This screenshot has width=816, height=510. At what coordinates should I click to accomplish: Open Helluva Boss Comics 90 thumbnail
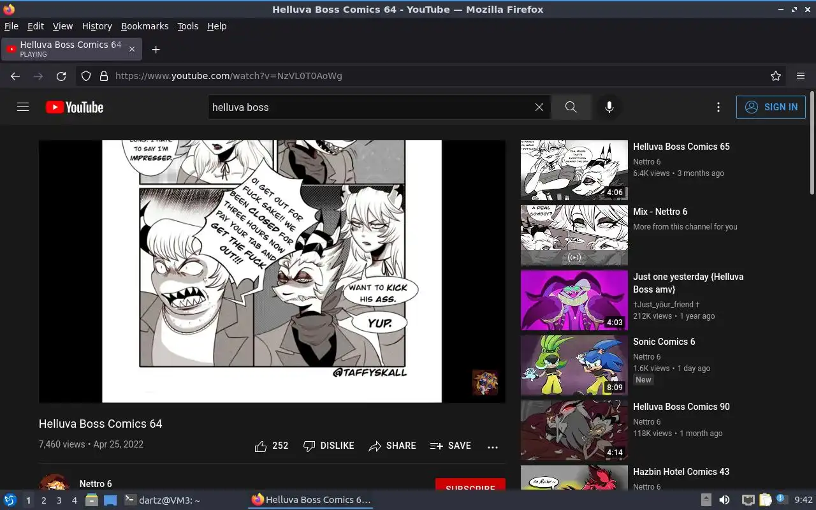click(x=574, y=430)
